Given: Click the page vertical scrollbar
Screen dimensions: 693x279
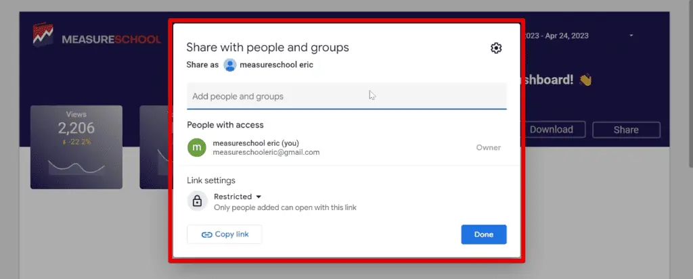Looking at the screenshot, I should pyautogui.click(x=690, y=84).
